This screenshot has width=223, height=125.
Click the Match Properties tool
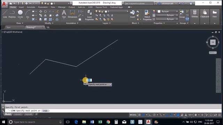(147, 15)
